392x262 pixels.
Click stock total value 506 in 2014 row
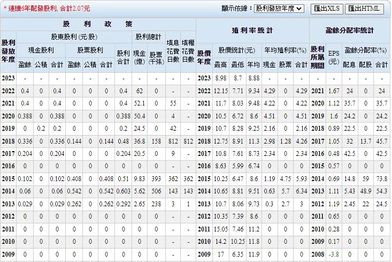pos(156,191)
